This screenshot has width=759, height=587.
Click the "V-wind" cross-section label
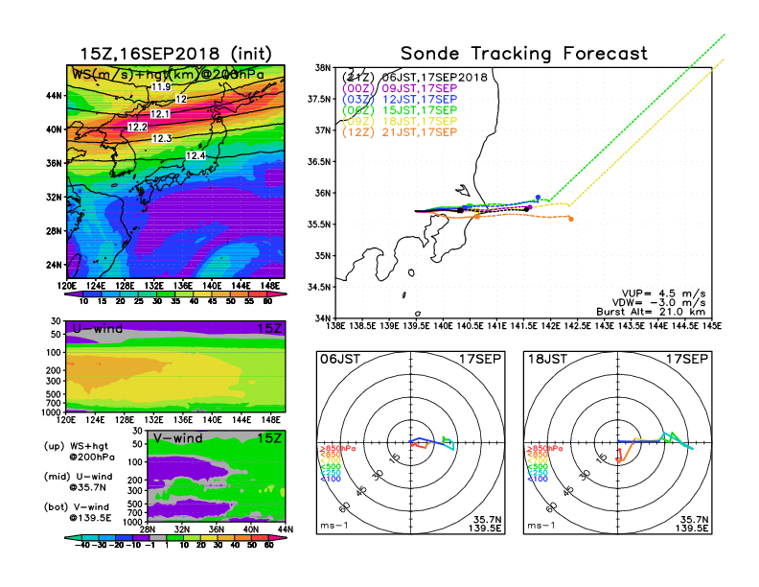click(178, 438)
